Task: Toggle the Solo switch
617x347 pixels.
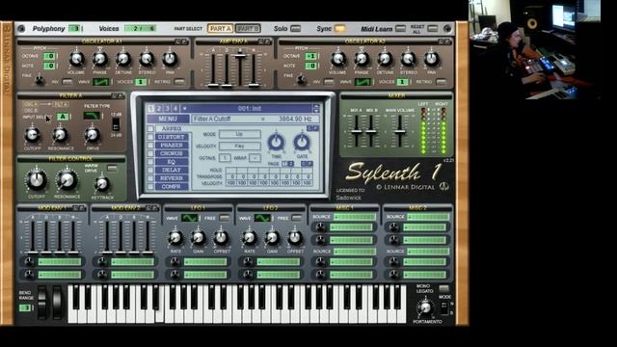Action: point(296,29)
